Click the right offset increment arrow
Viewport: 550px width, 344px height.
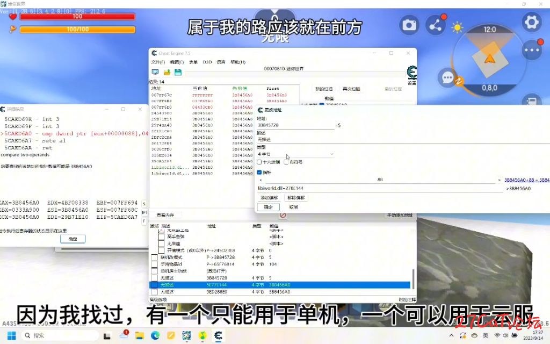point(499,180)
